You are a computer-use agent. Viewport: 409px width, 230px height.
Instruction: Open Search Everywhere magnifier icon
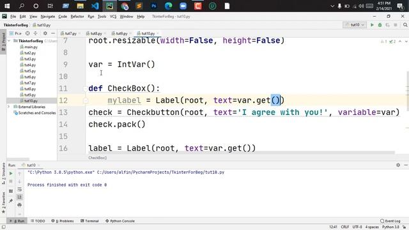pyautogui.click(x=405, y=25)
